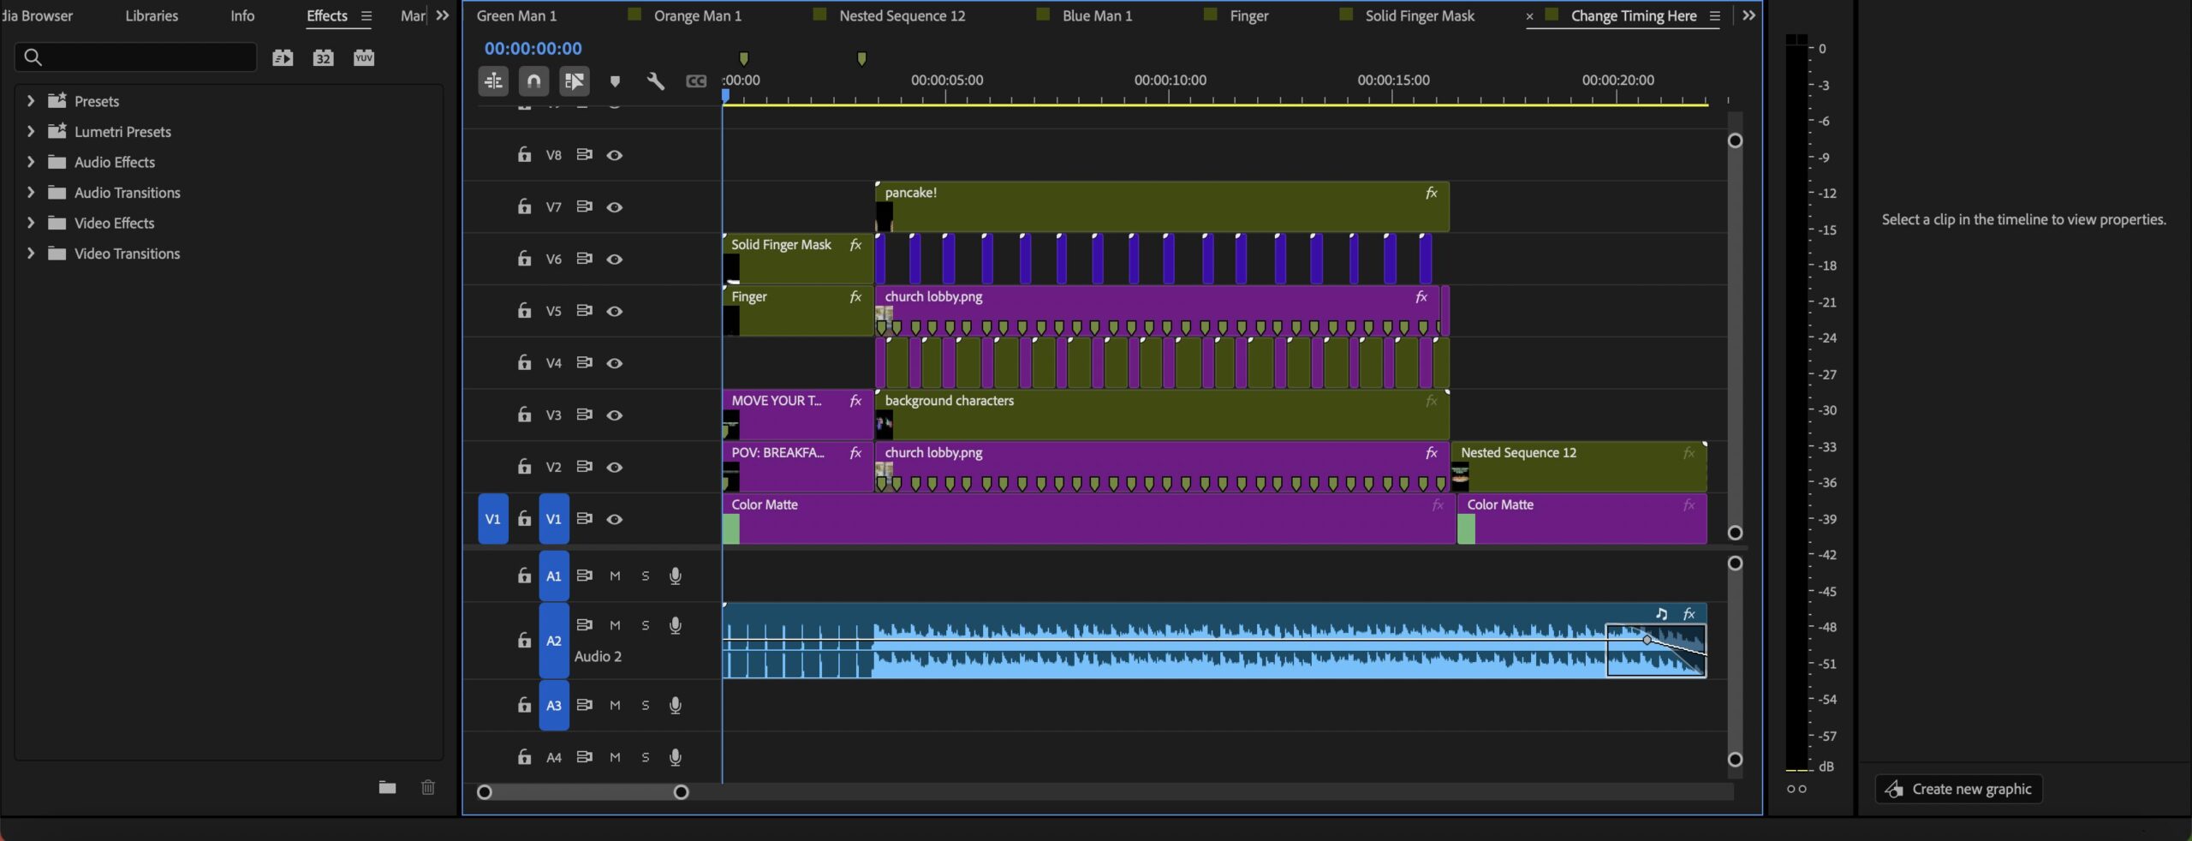Switch to the Nested Sequence 12 tab
This screenshot has height=841, width=2192.
902,15
